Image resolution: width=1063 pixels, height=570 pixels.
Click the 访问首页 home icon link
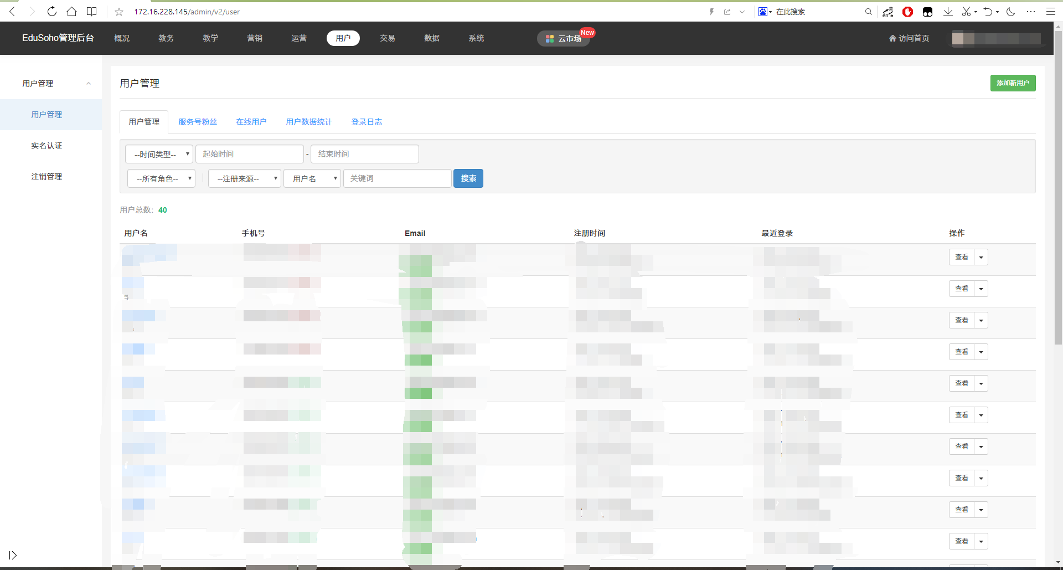tap(909, 38)
